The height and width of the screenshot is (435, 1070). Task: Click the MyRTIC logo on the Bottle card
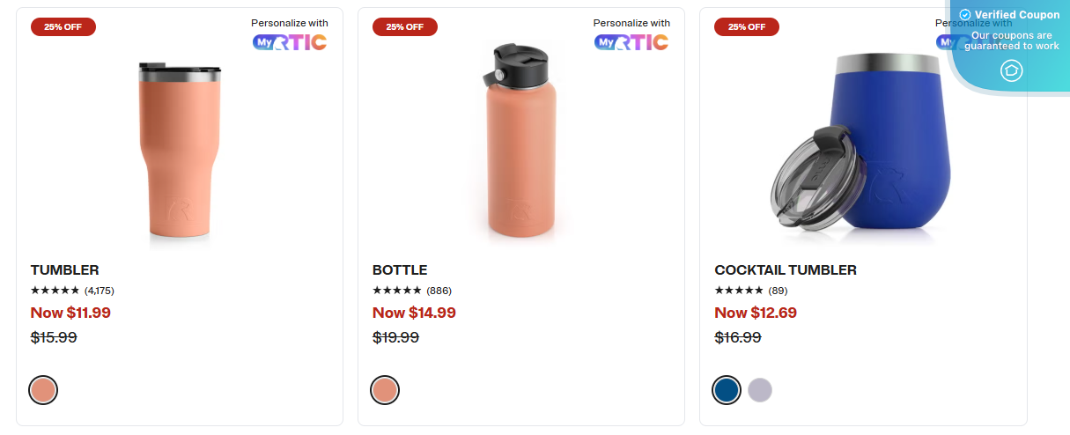(631, 41)
